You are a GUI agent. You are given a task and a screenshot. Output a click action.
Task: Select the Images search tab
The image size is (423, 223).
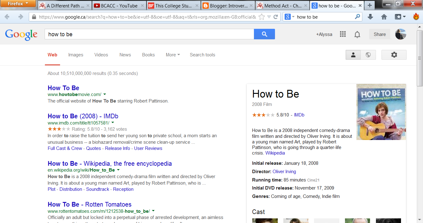coord(76,55)
